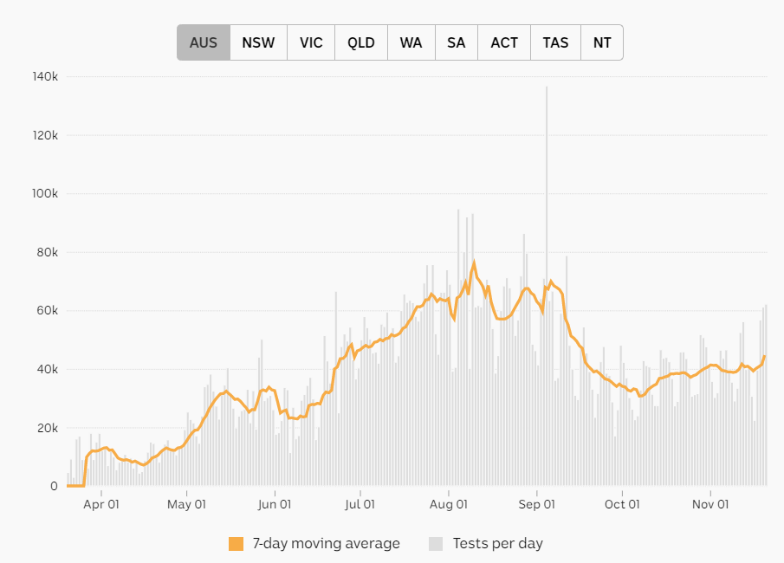Switch to the NSW tab
This screenshot has height=563, width=784.
[x=258, y=42]
